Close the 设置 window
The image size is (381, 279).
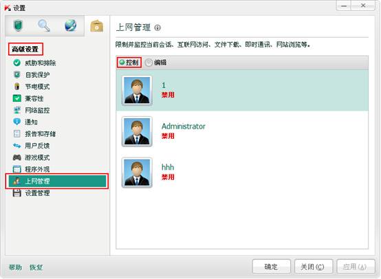coord(363,5)
